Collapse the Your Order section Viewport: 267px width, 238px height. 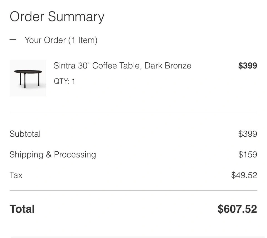[x=13, y=40]
